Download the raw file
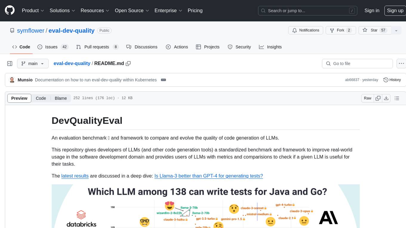 386,98
